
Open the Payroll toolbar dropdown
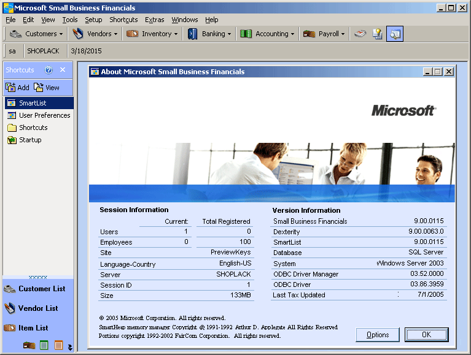coord(324,34)
